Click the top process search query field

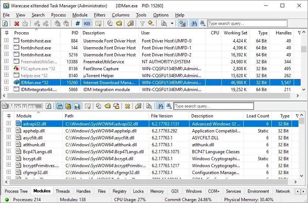pos(247,23)
